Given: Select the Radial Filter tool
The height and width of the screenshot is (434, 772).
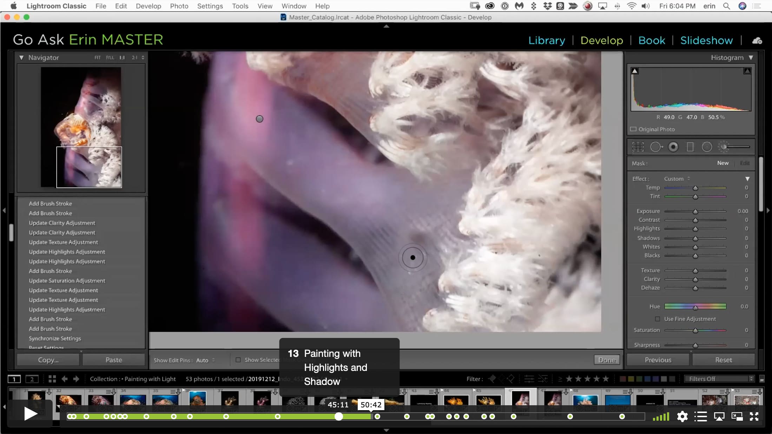Looking at the screenshot, I should tap(707, 147).
